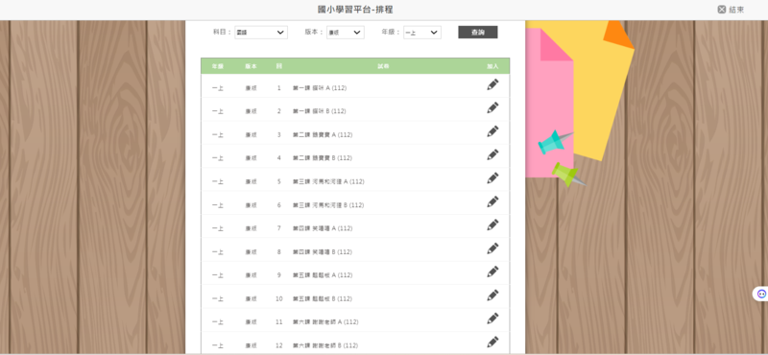Select 第三課 河馬和河狸 B (112)

point(328,205)
